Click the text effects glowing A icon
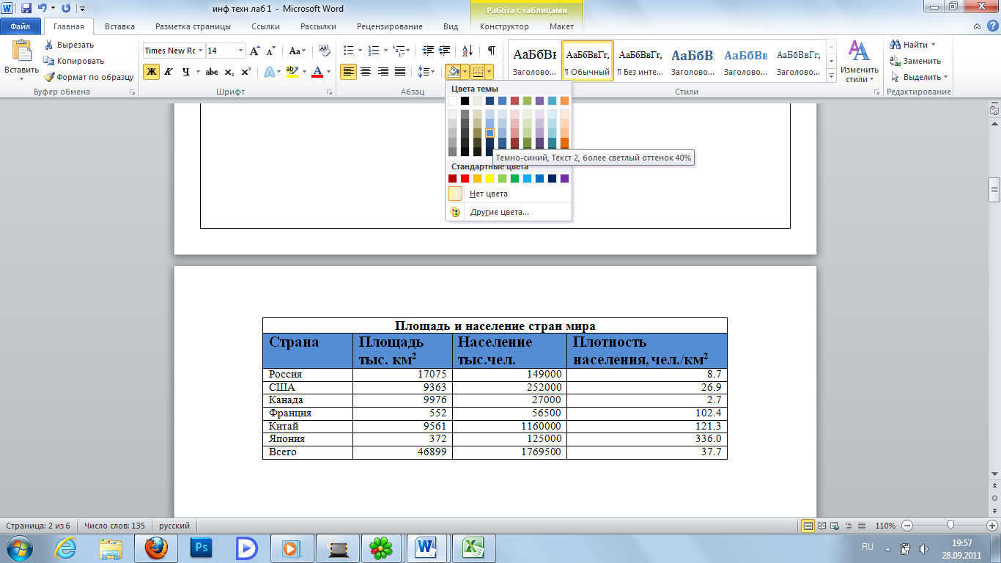Viewport: 1001px width, 563px height. (269, 72)
